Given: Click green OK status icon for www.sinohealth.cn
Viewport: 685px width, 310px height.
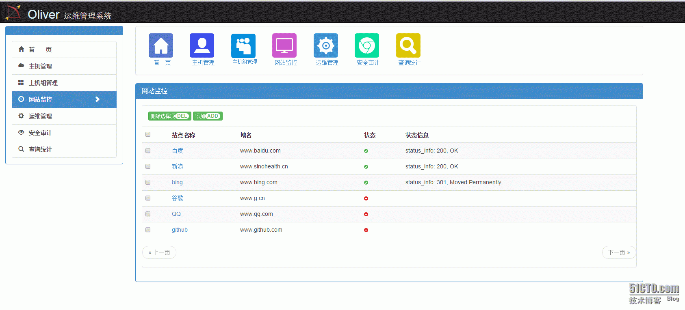Looking at the screenshot, I should pyautogui.click(x=366, y=167).
